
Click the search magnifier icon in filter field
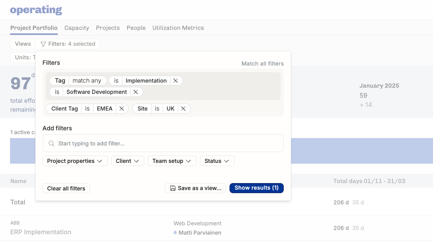click(52, 144)
